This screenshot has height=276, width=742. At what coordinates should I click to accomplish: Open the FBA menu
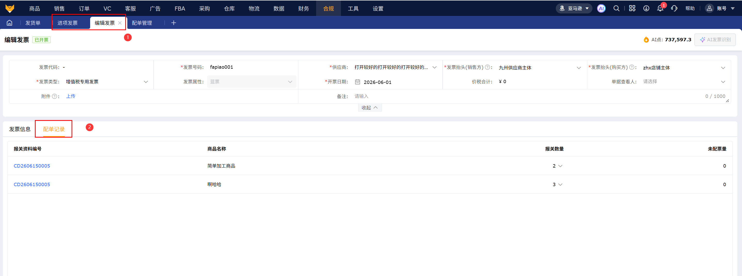click(x=180, y=8)
